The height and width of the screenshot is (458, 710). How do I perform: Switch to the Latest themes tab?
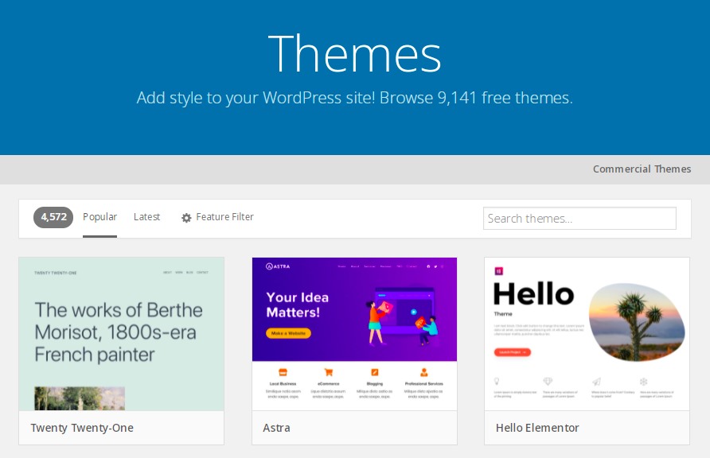point(146,217)
